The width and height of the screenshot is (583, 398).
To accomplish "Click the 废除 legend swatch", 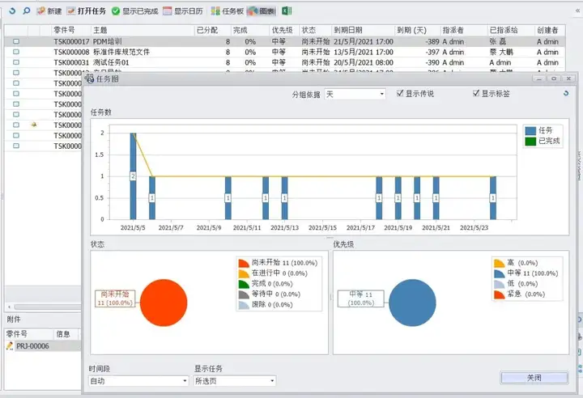I will click(244, 305).
